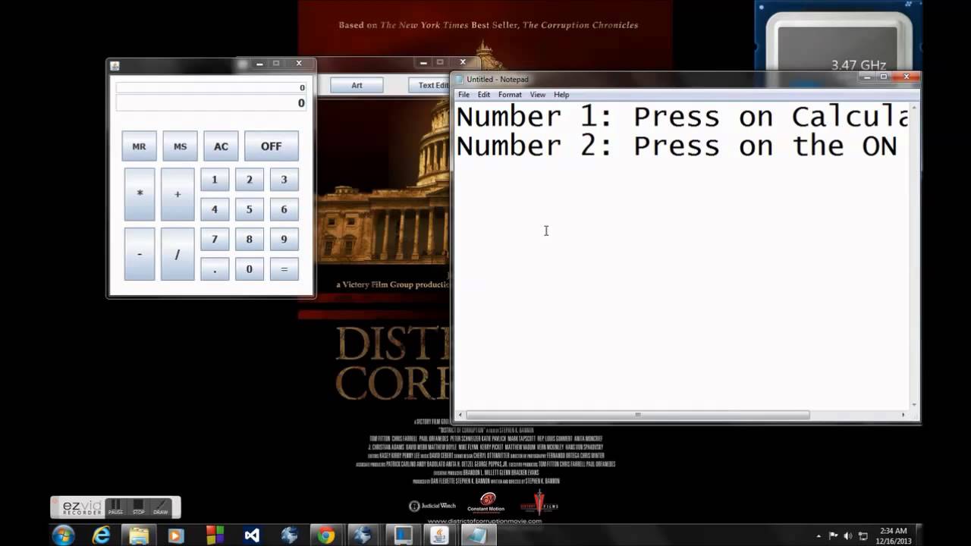Viewport: 971px width, 546px height.
Task: Click digit 3 on calculator
Action: (284, 180)
